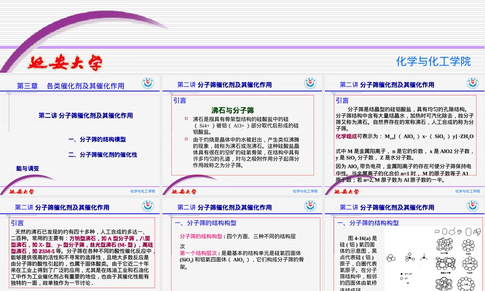
Task: Open the 沸石与分子筛 introduction slide thumbnail
Action: [x=242, y=135]
